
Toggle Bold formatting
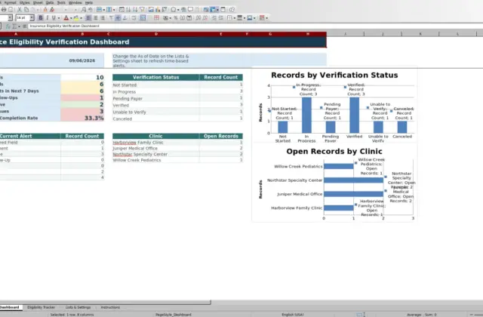(40, 18)
